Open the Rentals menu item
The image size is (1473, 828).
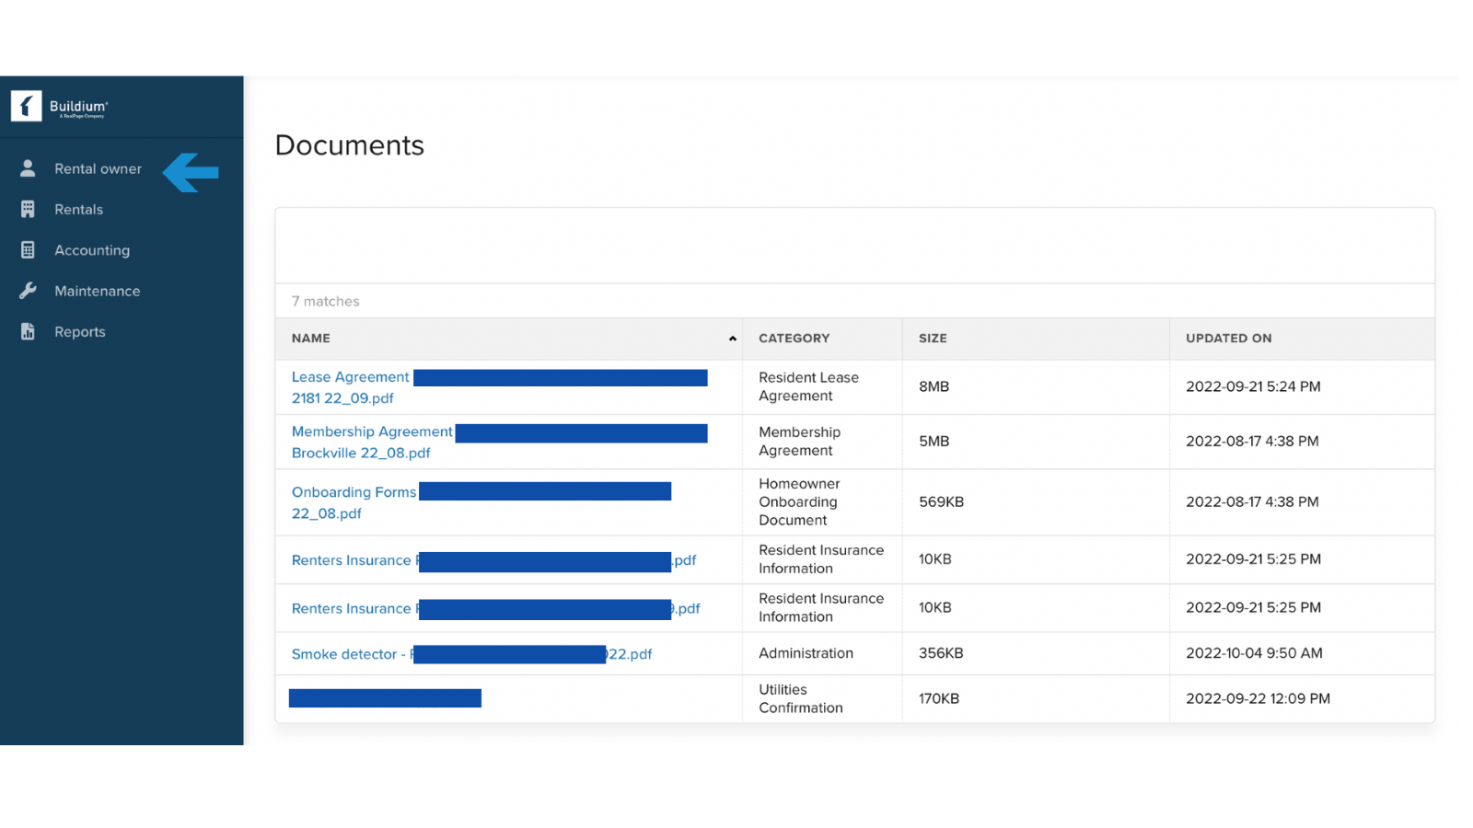(x=78, y=210)
